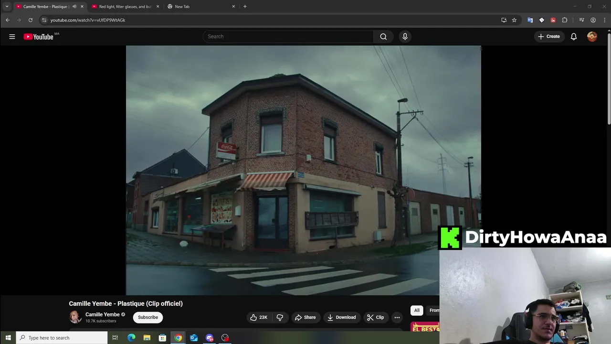Open Chrome profile icon

[x=593, y=20]
